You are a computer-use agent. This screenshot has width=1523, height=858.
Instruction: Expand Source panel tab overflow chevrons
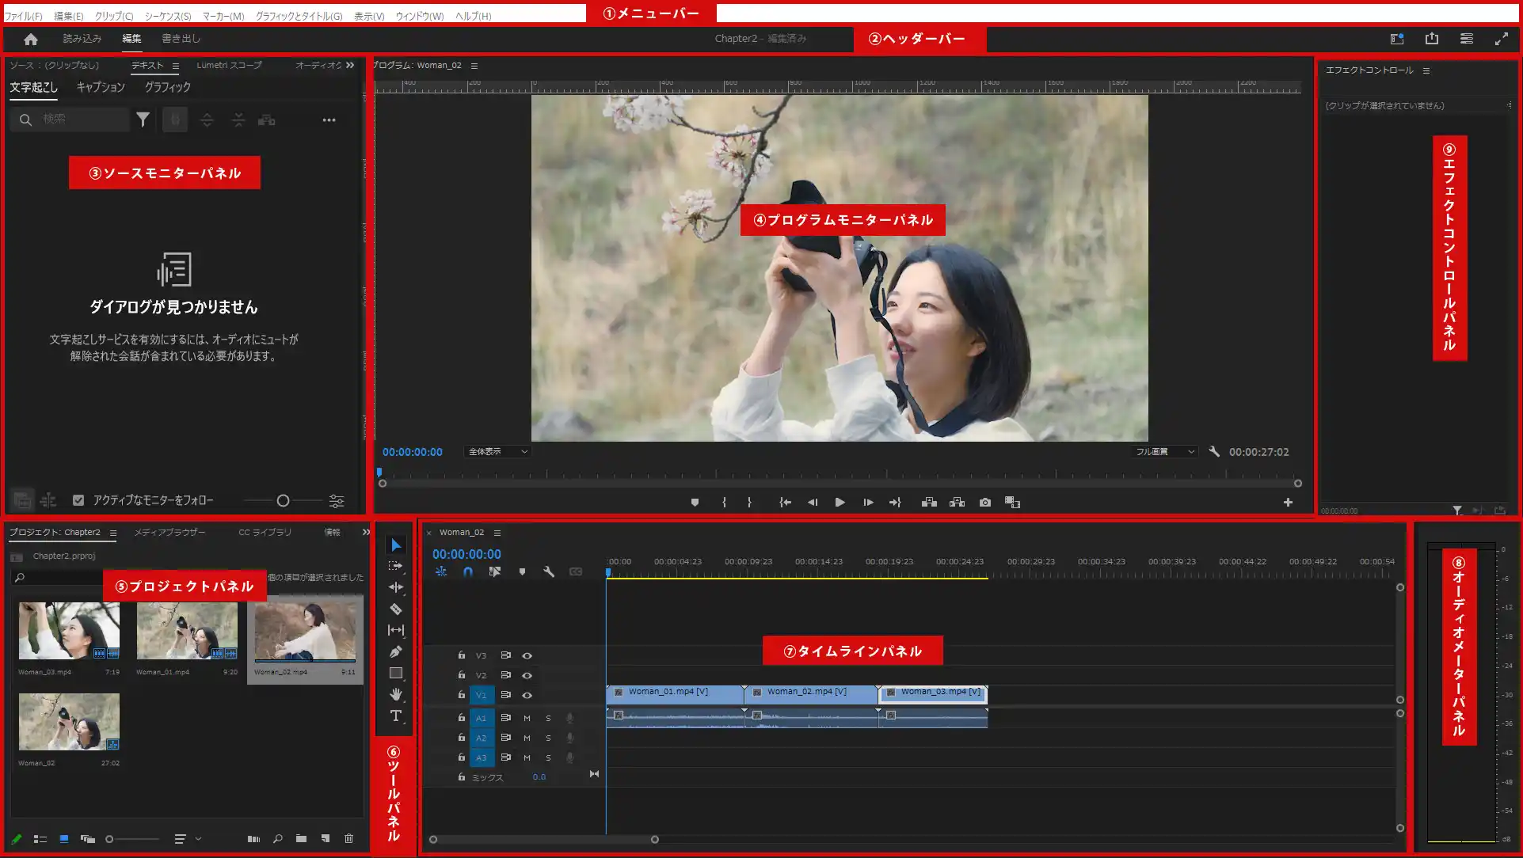point(350,65)
